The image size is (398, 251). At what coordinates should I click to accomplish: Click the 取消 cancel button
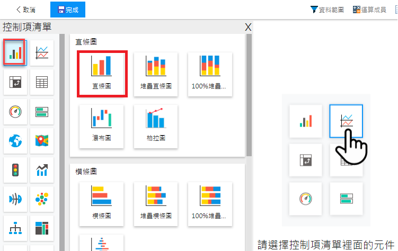[x=26, y=10]
